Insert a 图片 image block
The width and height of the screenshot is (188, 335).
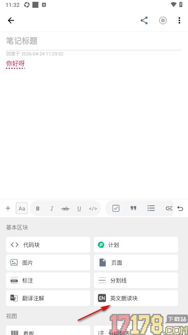pos(48,262)
